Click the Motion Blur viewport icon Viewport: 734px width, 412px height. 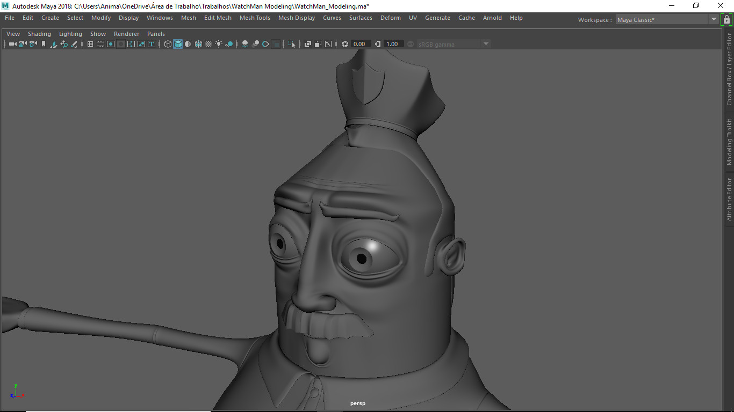point(255,44)
